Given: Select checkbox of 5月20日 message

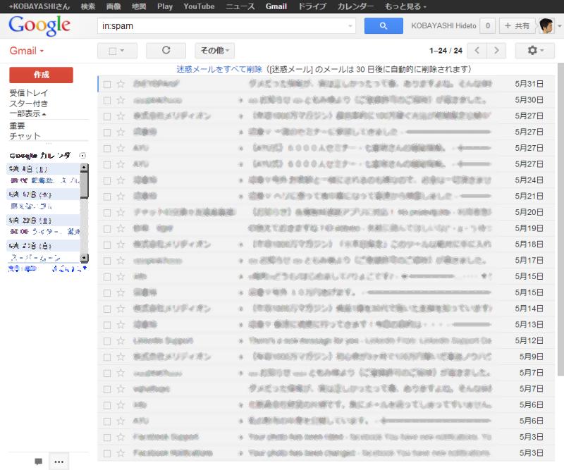Looking at the screenshot, I should tap(107, 213).
